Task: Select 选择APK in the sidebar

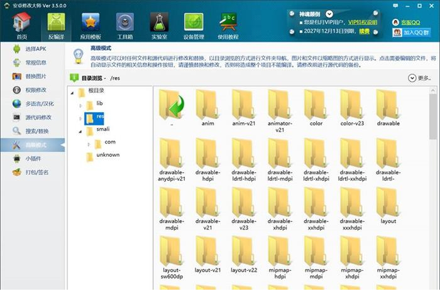Action: pos(36,49)
